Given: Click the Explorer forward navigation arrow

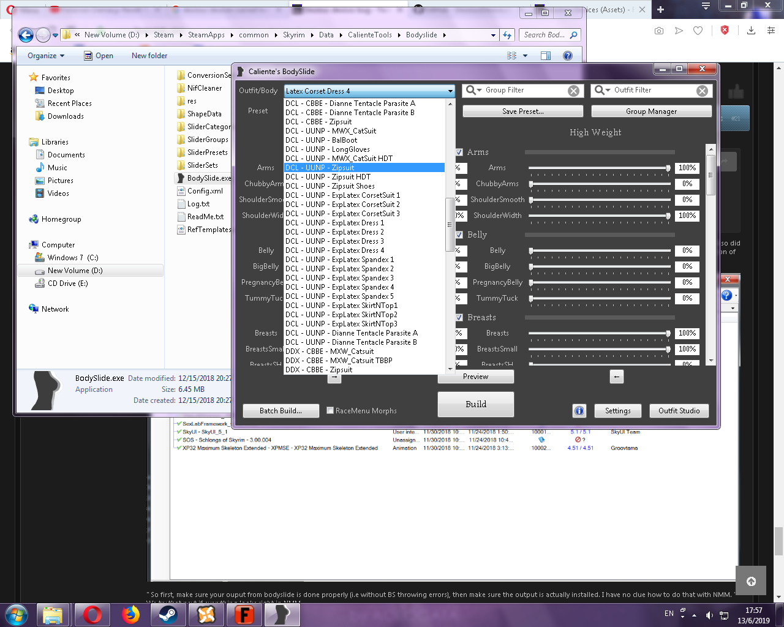Looking at the screenshot, I should click(43, 35).
